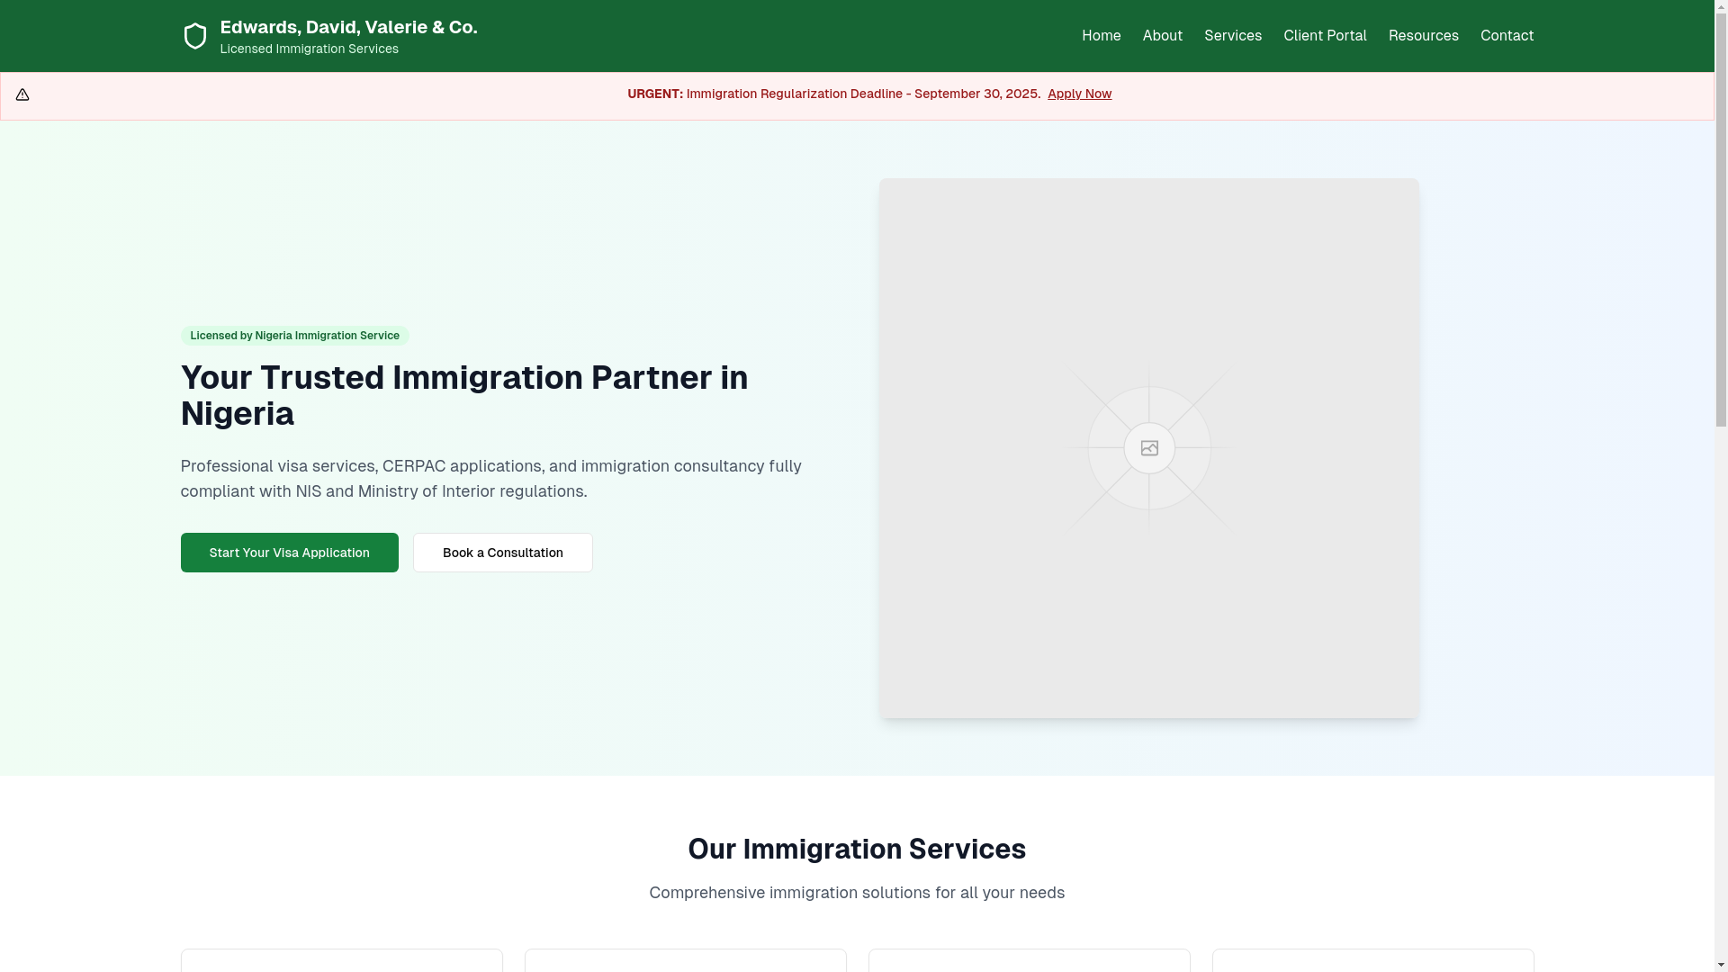Click the Your Trusted Immigration Partner heading
This screenshot has width=1728, height=972.
pos(464,395)
